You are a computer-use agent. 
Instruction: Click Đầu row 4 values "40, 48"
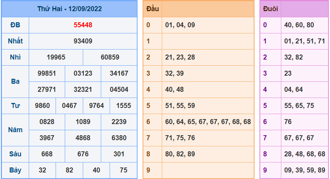click(x=174, y=89)
